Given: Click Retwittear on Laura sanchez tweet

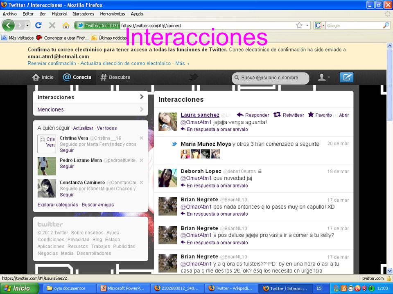Looking at the screenshot, I should point(289,115).
